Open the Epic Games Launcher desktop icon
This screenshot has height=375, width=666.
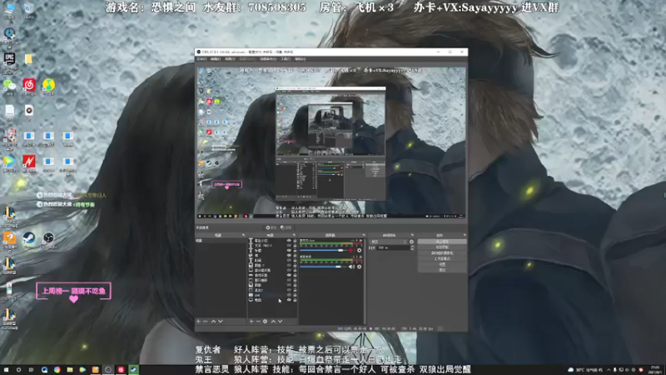9,59
